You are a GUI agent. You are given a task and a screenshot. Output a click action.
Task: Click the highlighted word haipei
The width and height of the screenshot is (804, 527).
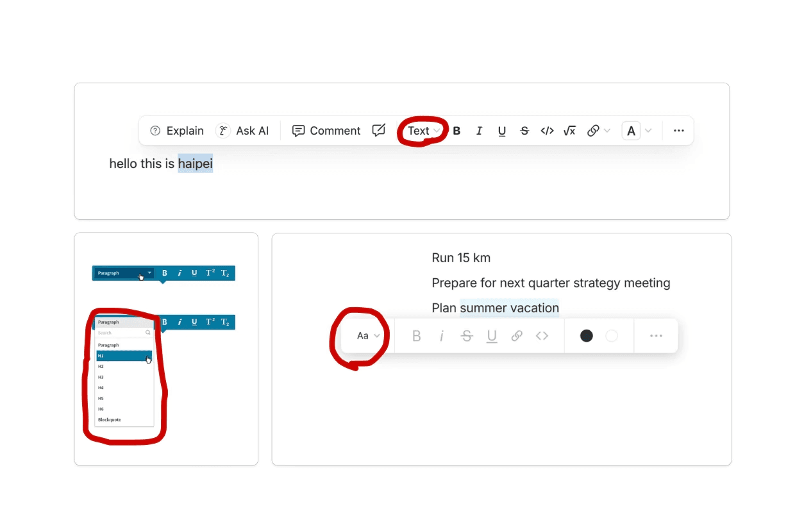196,163
